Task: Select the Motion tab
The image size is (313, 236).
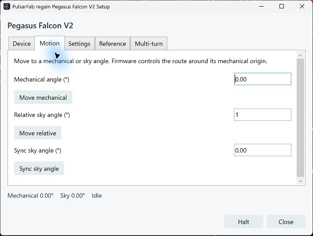Action: click(49, 43)
